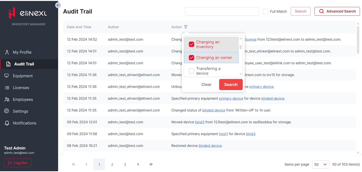This screenshot has width=362, height=172.
Task: Open binded device link in Changed status row
Action: pyautogui.click(x=214, y=110)
